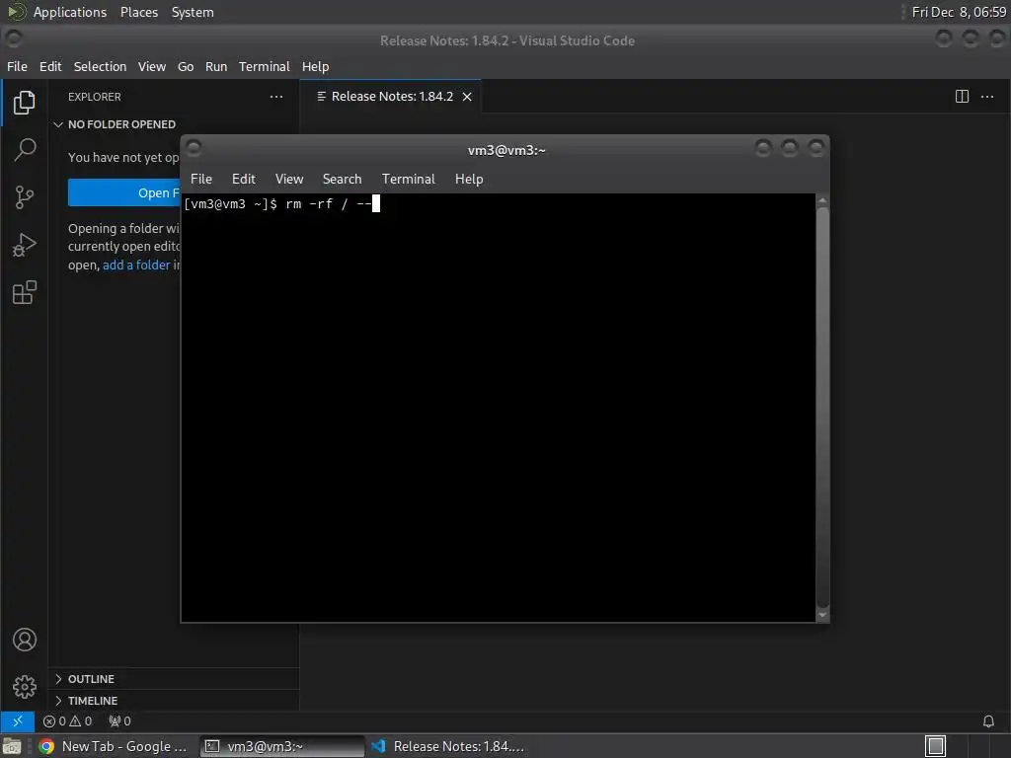Open VS Code Edit menu

coord(50,66)
